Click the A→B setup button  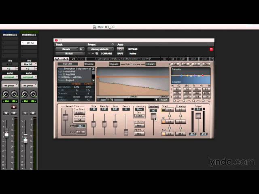coord(182,59)
